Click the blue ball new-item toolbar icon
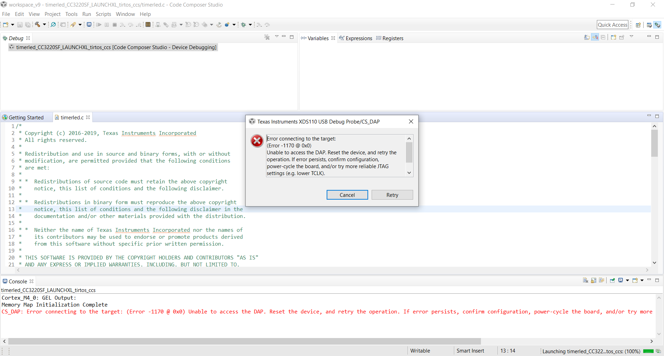 click(227, 25)
